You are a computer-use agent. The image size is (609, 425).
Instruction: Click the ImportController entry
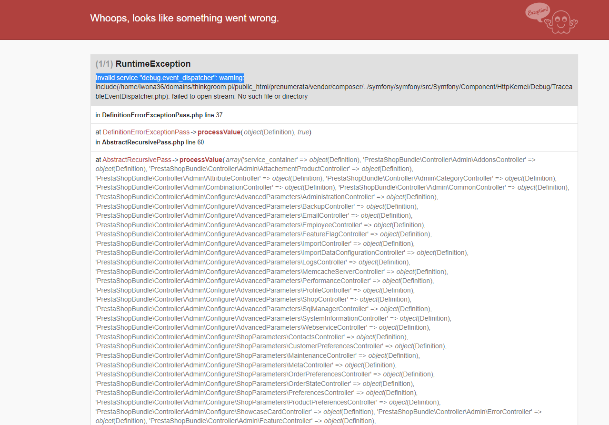[x=223, y=243]
